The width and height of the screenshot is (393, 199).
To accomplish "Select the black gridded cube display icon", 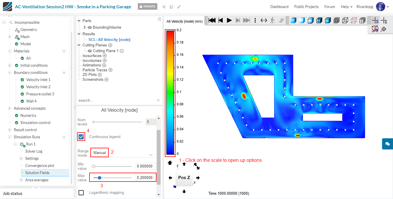I will pos(363,20).
